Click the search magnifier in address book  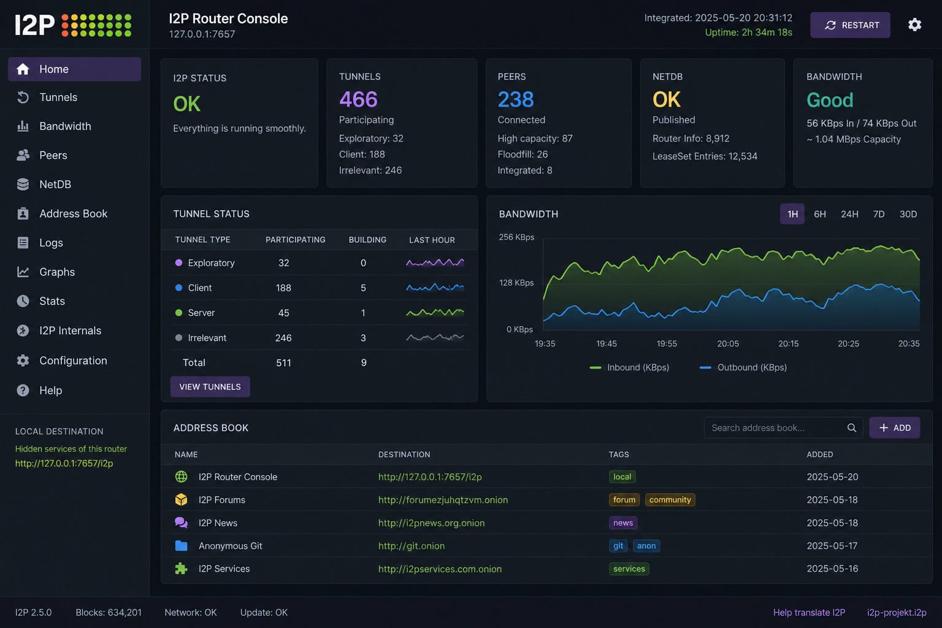point(852,428)
